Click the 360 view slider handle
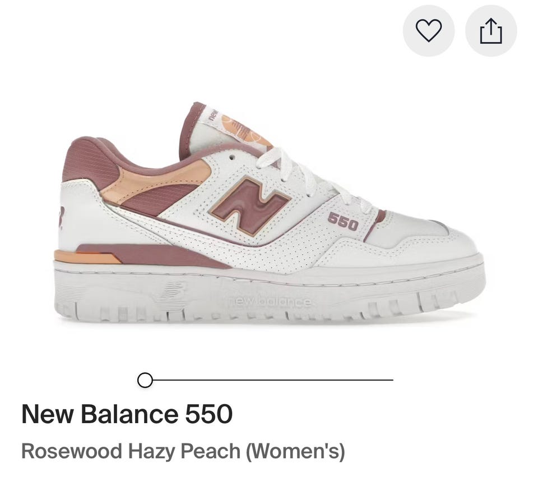Image resolution: width=538 pixels, height=486 pixels. (145, 380)
